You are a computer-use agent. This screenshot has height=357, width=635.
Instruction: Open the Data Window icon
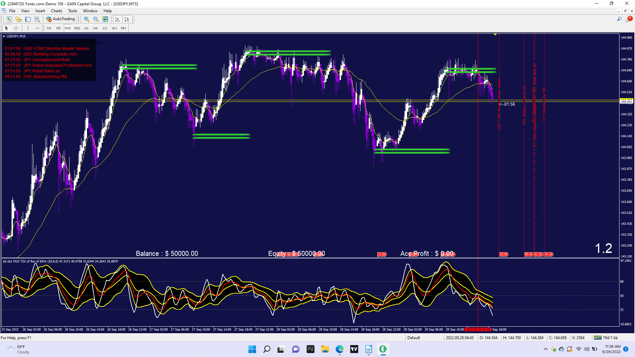pos(28,19)
